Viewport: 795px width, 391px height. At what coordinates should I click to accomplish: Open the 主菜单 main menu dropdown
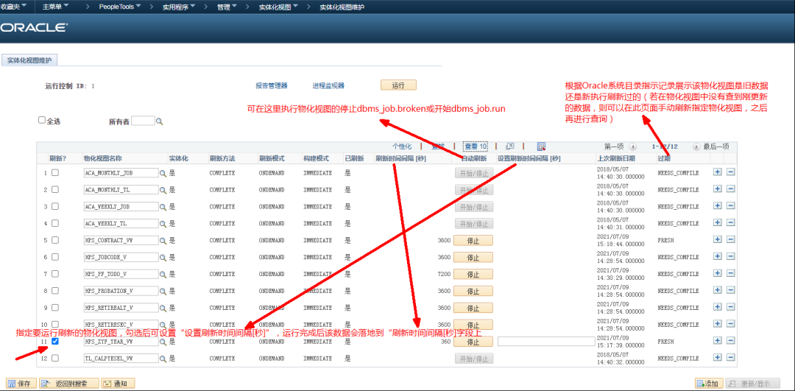(54, 7)
